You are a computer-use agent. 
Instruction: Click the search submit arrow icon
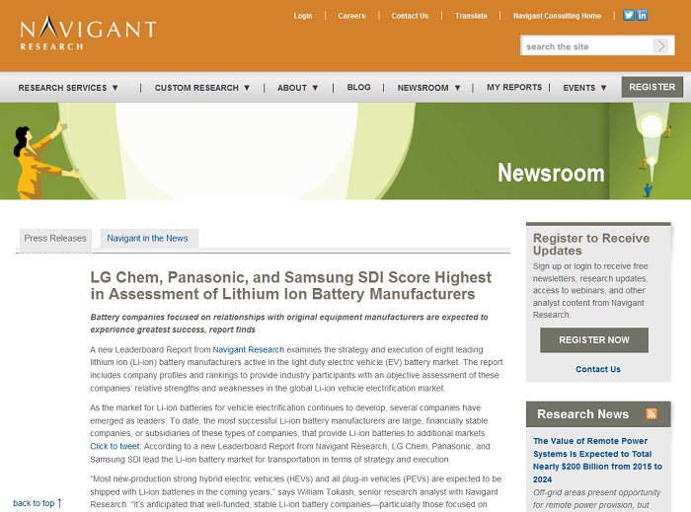[660, 46]
